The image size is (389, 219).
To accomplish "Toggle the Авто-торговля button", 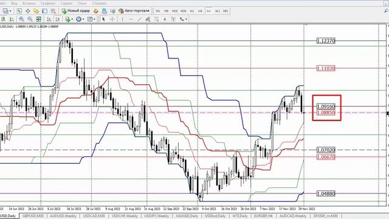I will [134, 11].
